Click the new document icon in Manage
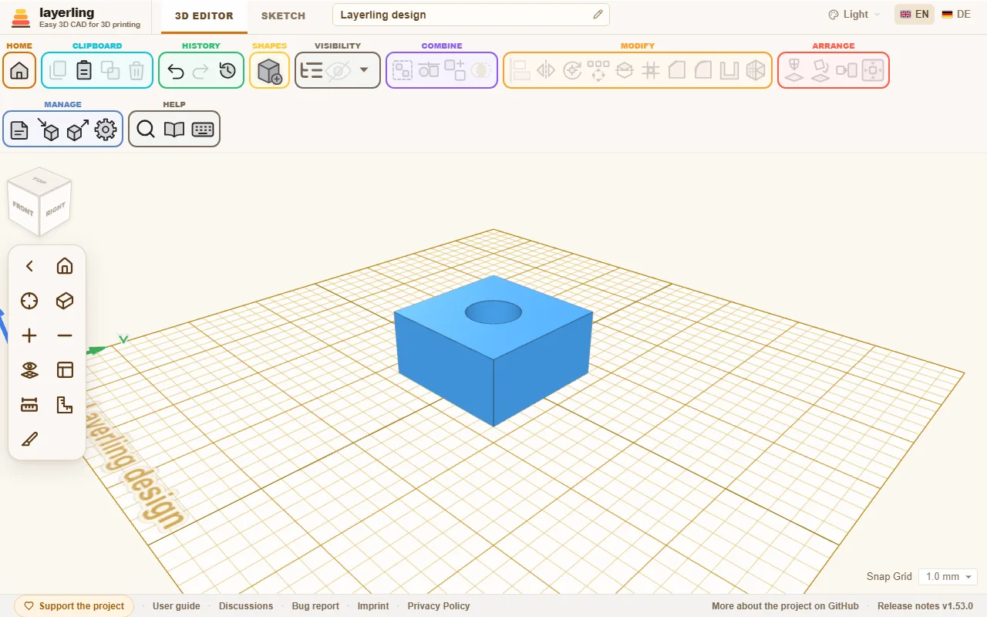987x617 pixels. [x=19, y=130]
